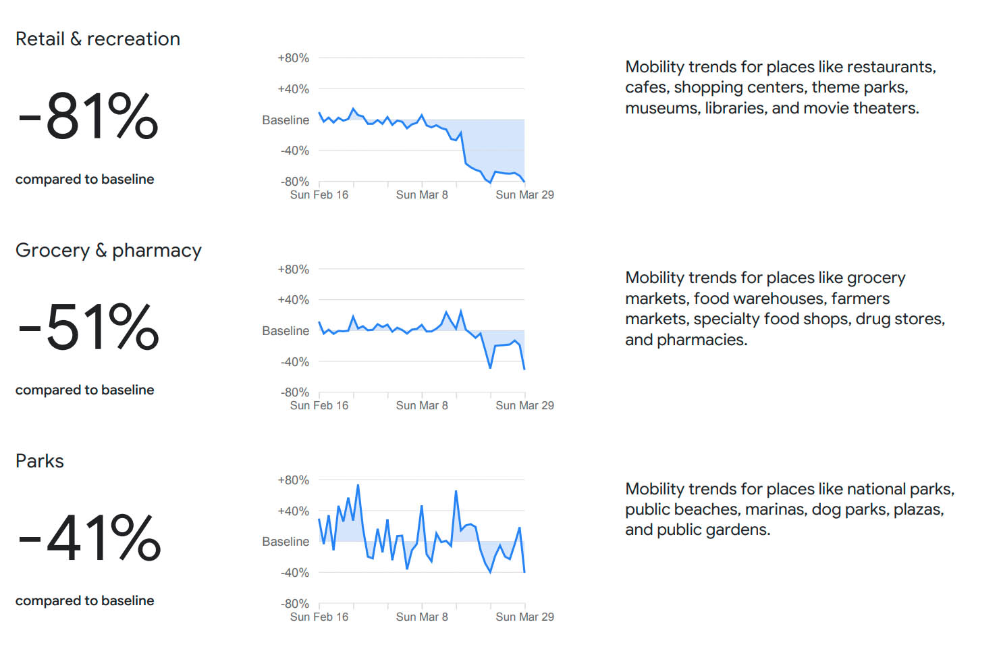Select the -51% figure
Viewport: 1001px width, 668px height.
point(88,328)
